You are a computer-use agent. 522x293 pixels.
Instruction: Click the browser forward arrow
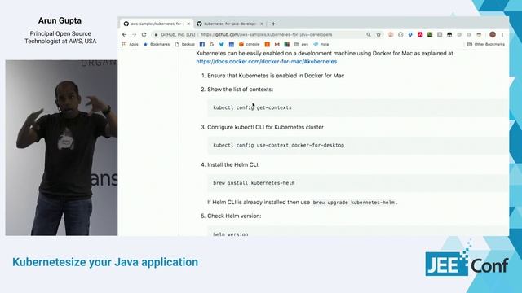point(134,34)
